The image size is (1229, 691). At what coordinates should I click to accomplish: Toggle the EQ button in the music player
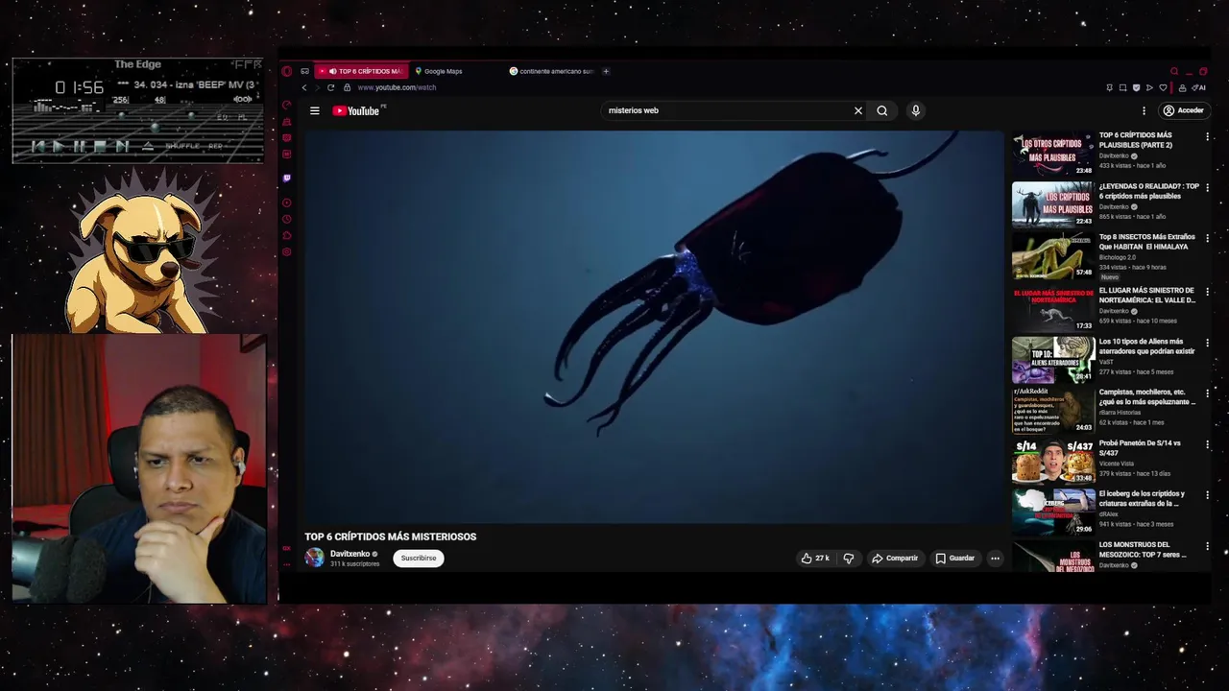[223, 117]
